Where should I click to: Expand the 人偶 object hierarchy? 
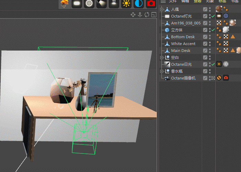click(x=161, y=9)
